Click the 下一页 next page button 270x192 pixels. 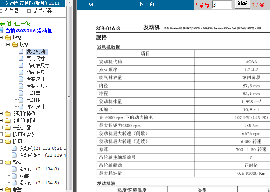tap(146, 4)
